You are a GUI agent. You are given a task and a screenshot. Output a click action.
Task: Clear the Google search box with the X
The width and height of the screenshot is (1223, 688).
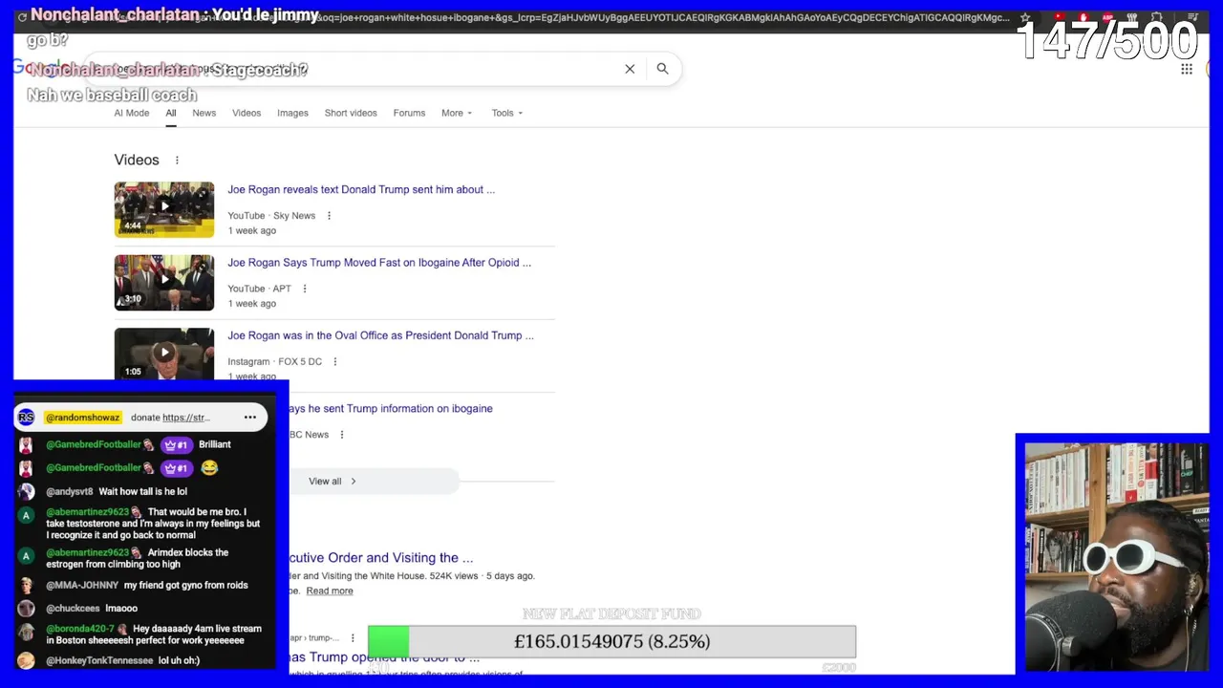pos(630,69)
